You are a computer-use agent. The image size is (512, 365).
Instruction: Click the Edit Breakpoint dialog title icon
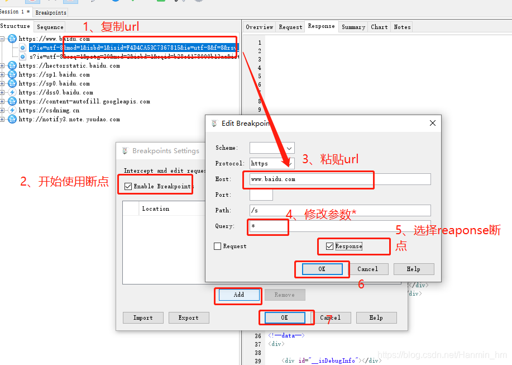(x=214, y=123)
